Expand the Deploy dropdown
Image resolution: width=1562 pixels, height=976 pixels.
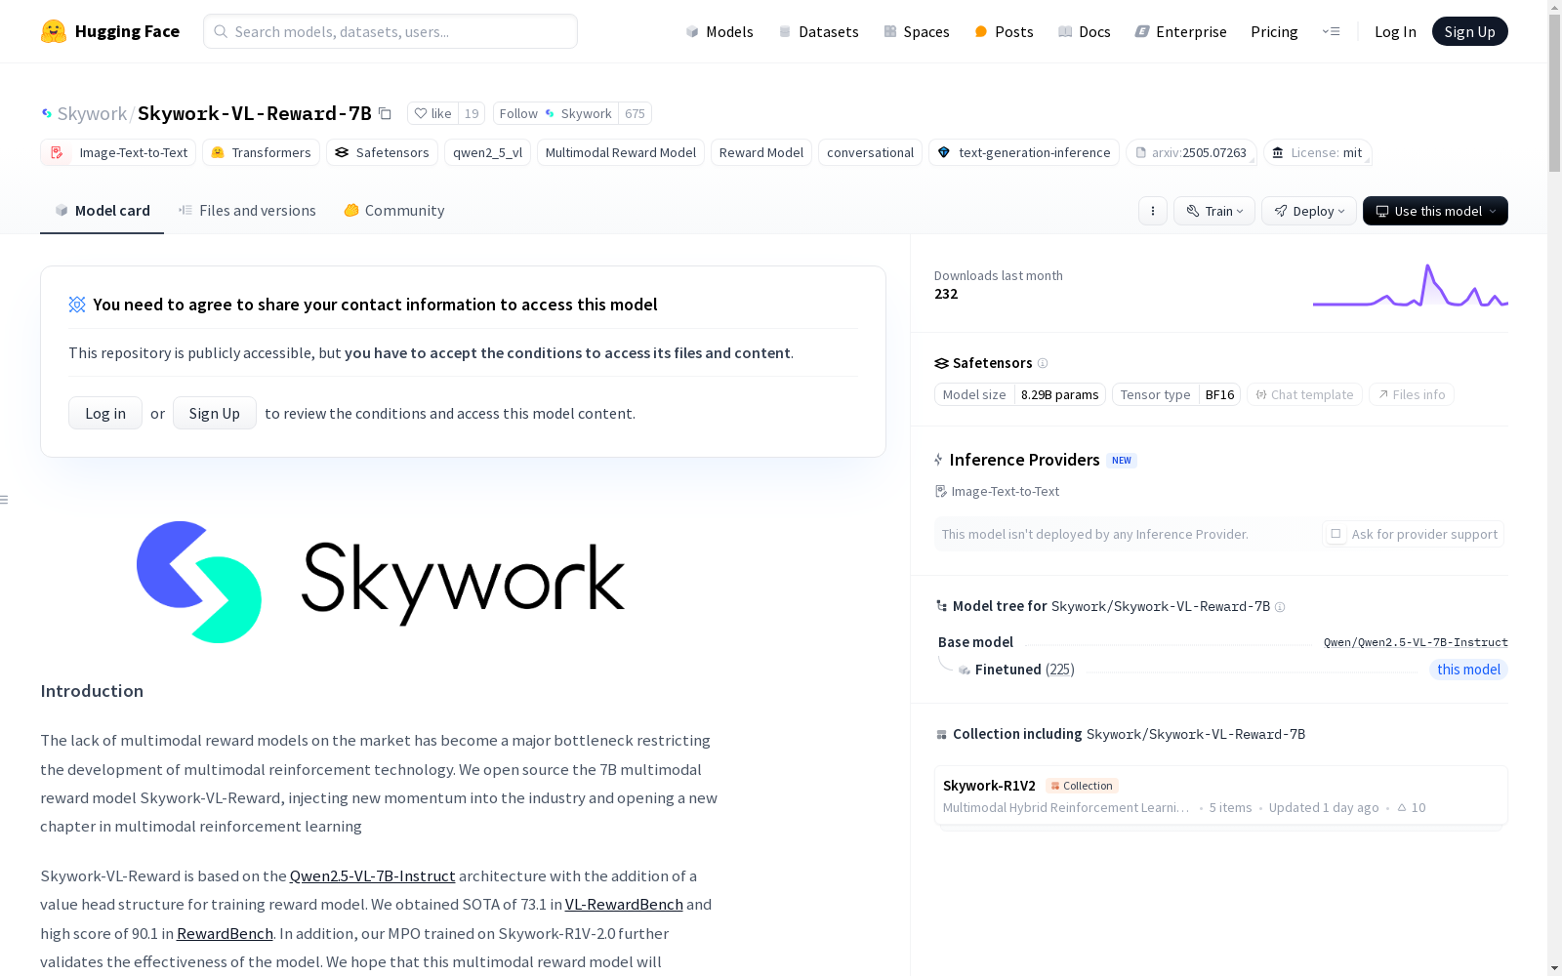click(x=1309, y=211)
